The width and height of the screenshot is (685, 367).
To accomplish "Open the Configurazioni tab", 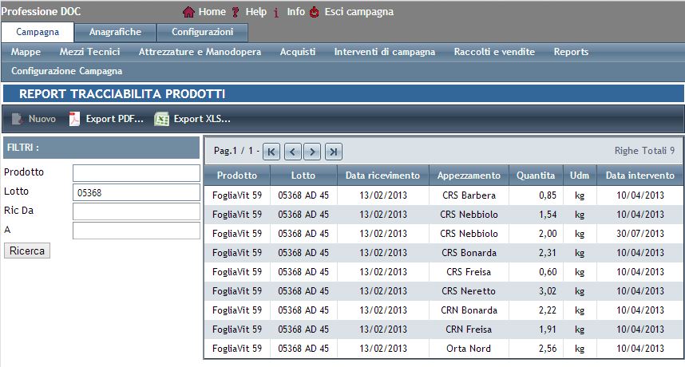I will coord(202,32).
